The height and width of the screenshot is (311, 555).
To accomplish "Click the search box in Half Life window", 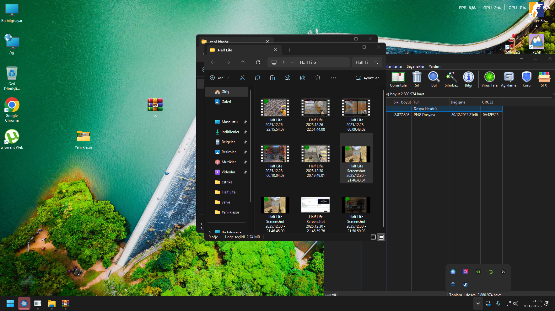I will [367, 62].
